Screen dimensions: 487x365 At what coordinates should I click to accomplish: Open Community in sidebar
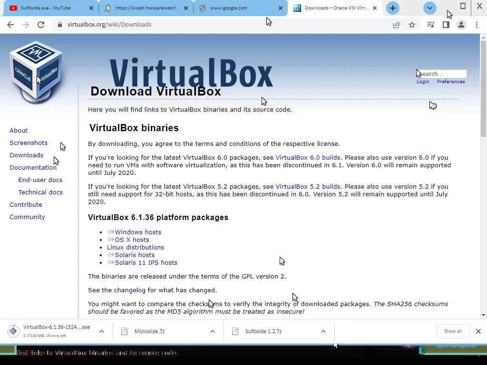[27, 217]
